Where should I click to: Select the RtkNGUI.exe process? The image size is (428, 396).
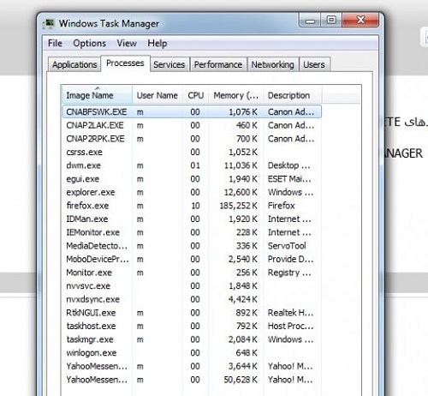pyautogui.click(x=192, y=313)
